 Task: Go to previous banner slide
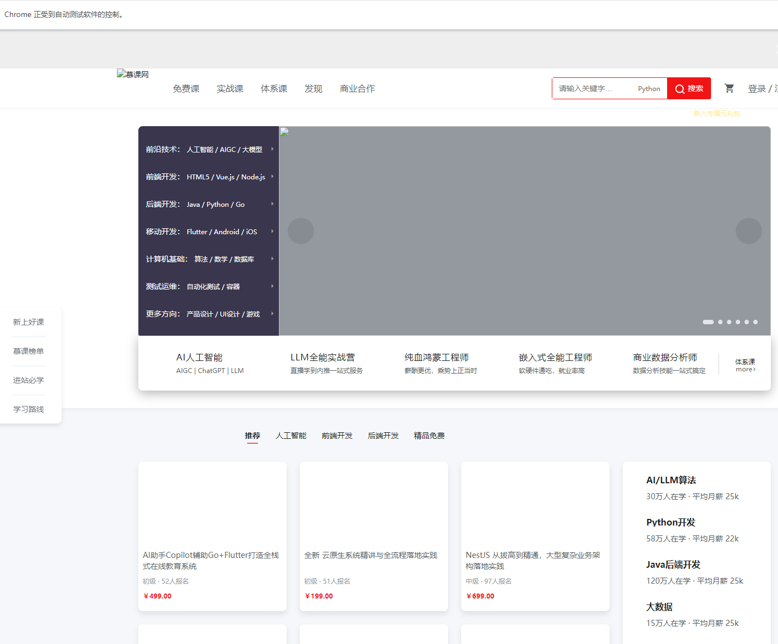point(301,231)
